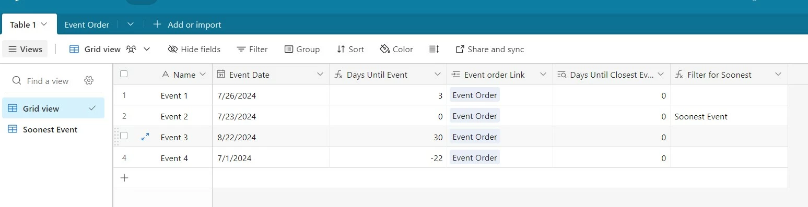Image resolution: width=808 pixels, height=207 pixels.
Task: Click the Event Order link in Event 2 row
Action: coord(475,116)
